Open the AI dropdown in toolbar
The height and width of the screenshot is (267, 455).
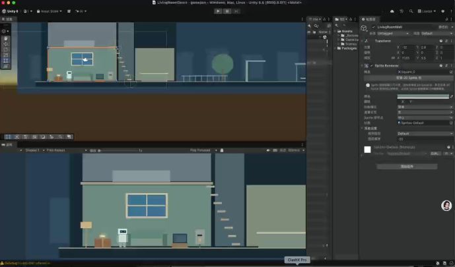[81, 11]
